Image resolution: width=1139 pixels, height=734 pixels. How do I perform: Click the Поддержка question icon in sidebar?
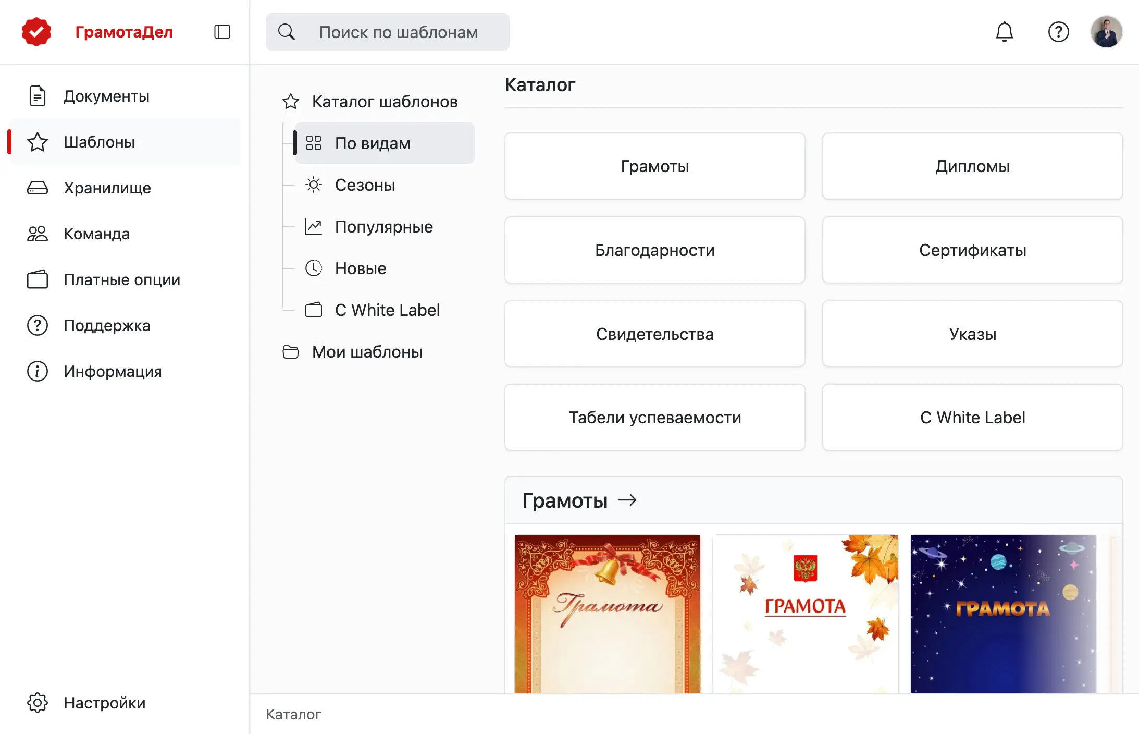[38, 325]
